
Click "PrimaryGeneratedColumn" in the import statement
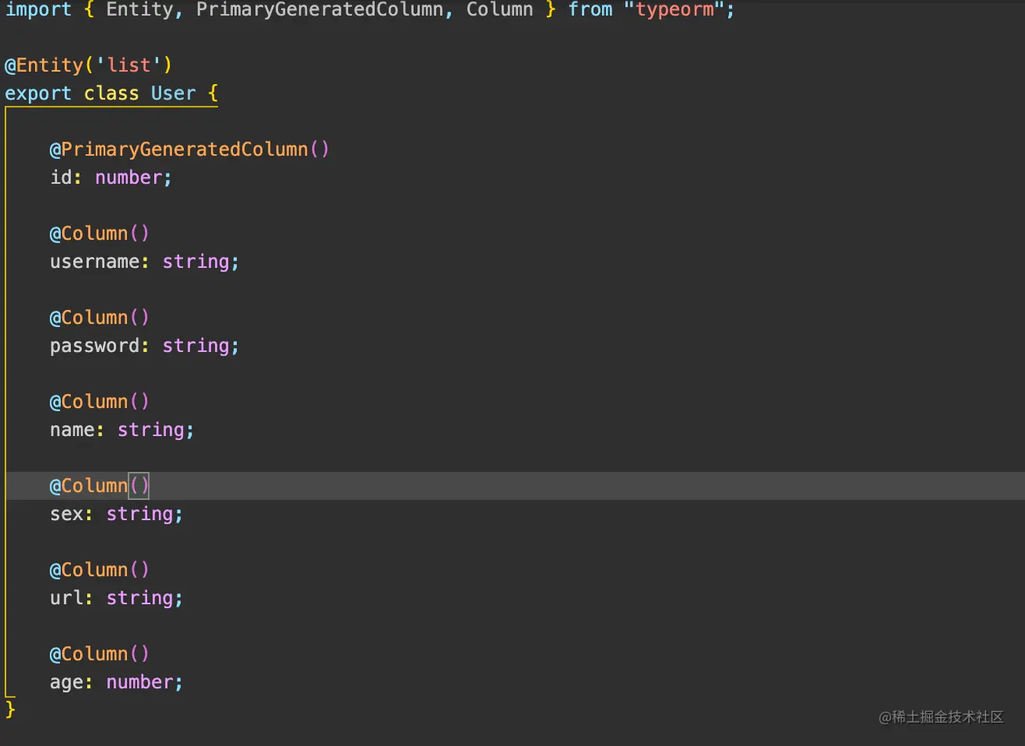[319, 9]
